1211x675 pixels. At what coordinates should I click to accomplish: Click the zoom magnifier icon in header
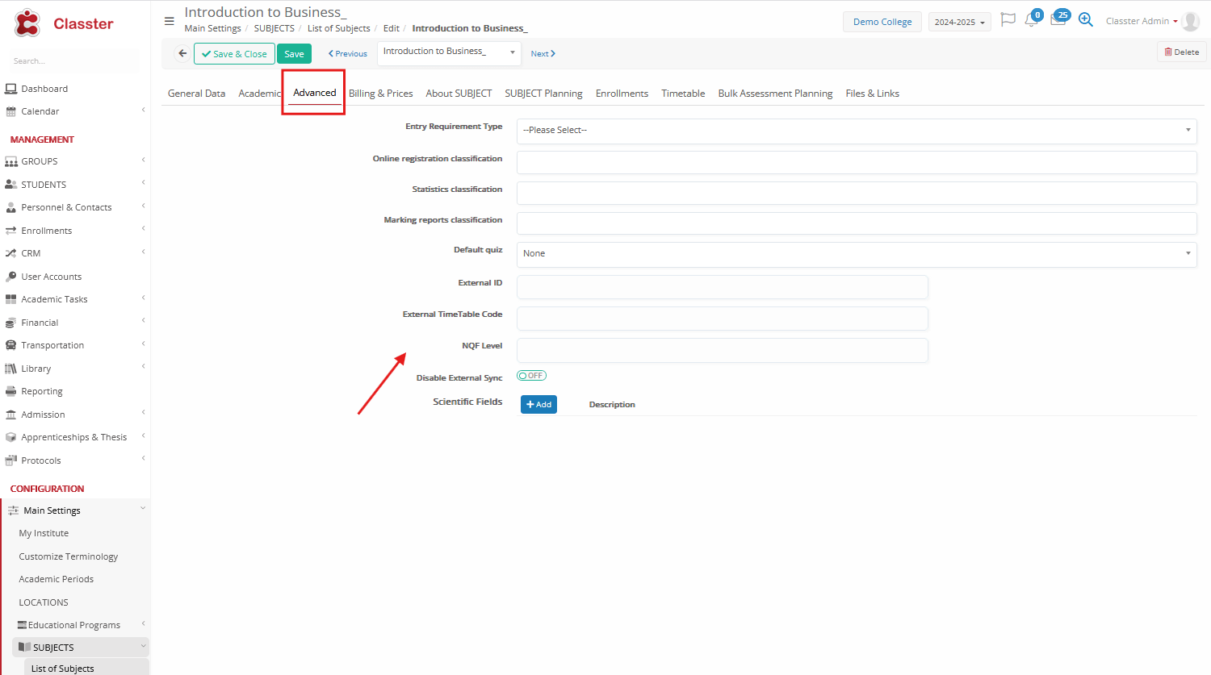(1086, 20)
